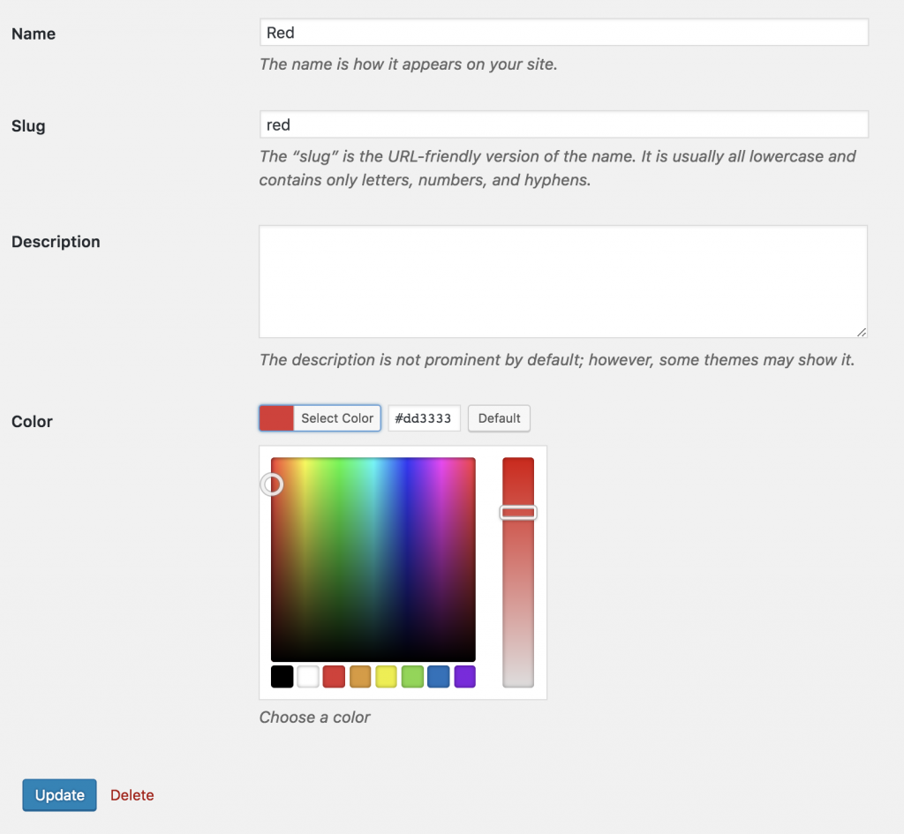Click into the Slug field
The image size is (904, 834).
pos(563,124)
